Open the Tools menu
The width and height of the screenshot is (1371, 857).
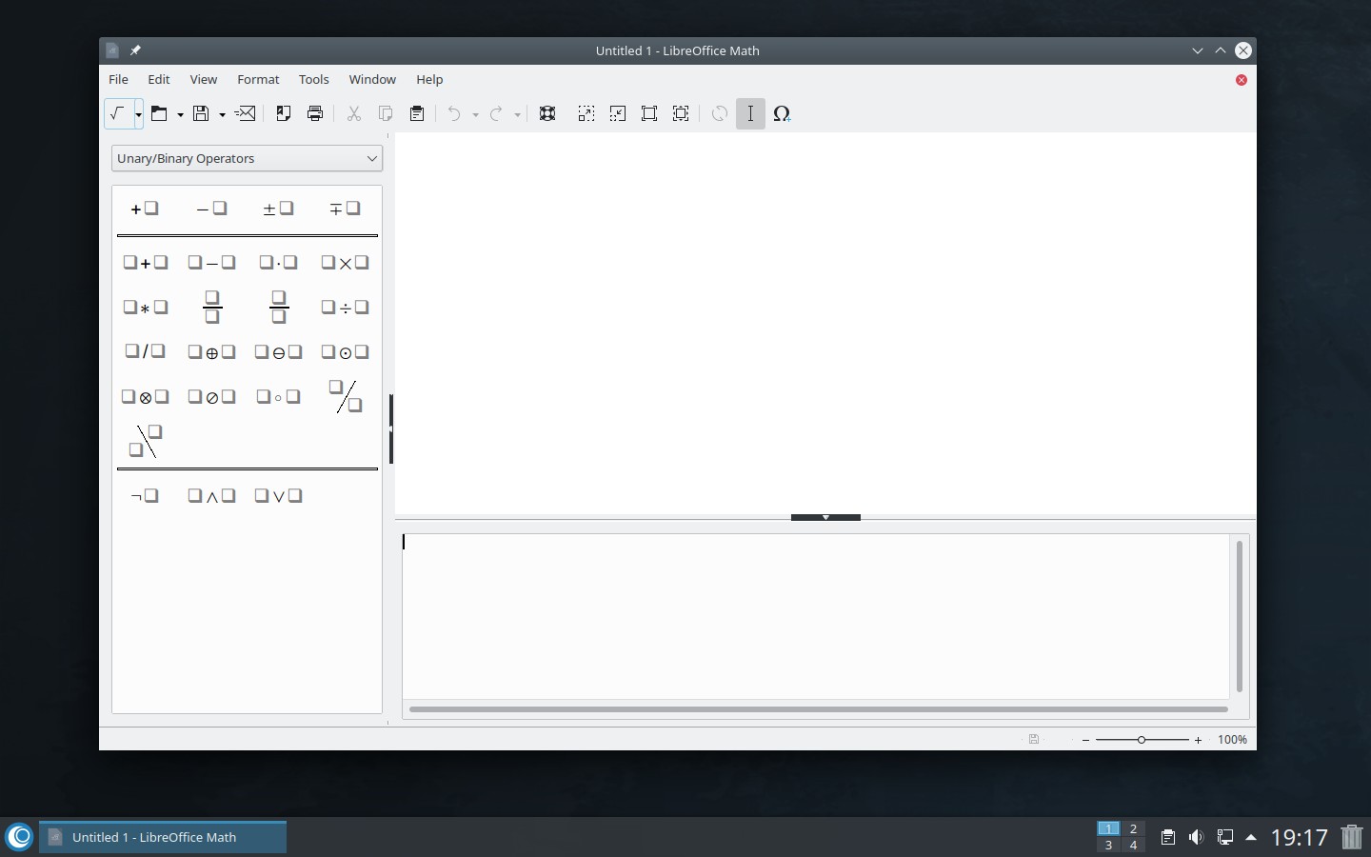(x=313, y=79)
